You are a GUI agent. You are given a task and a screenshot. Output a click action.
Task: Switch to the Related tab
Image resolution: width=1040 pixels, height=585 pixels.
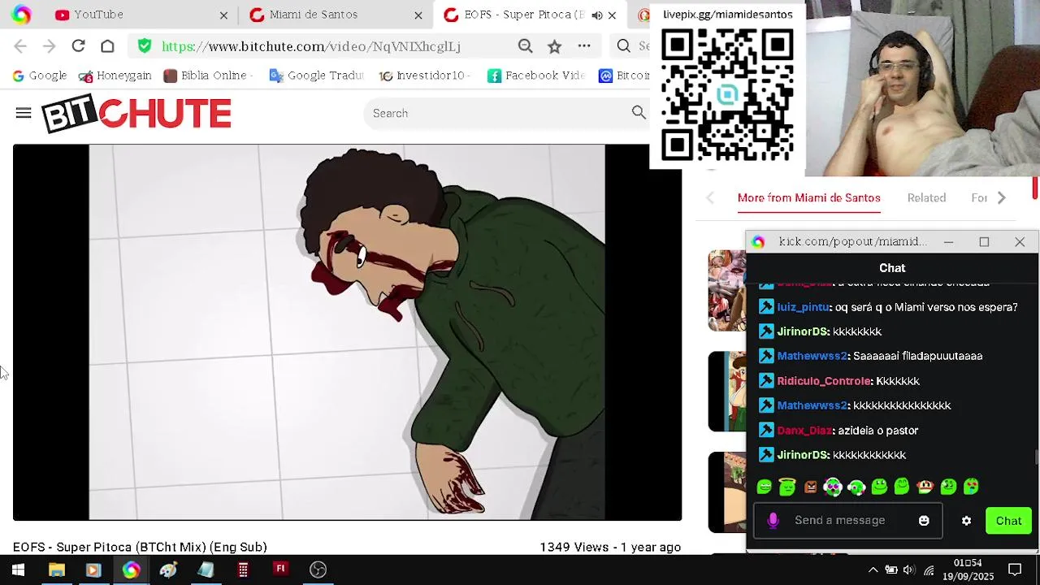pyautogui.click(x=926, y=197)
